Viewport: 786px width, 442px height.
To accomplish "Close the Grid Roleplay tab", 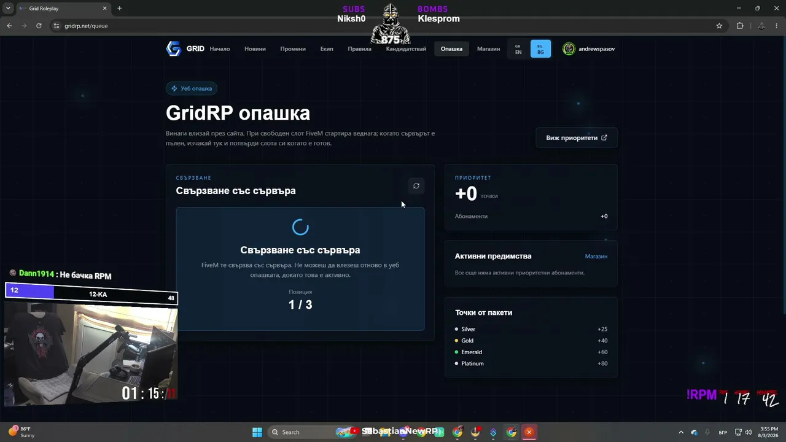I will [104, 9].
